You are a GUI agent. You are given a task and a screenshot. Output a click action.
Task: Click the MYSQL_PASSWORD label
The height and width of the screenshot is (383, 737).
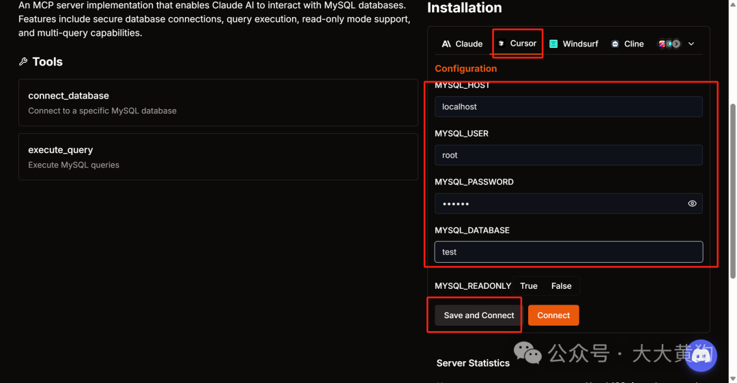[x=474, y=182]
